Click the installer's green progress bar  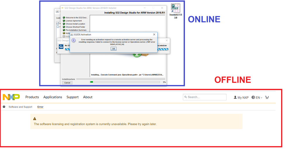[x=125, y=82]
